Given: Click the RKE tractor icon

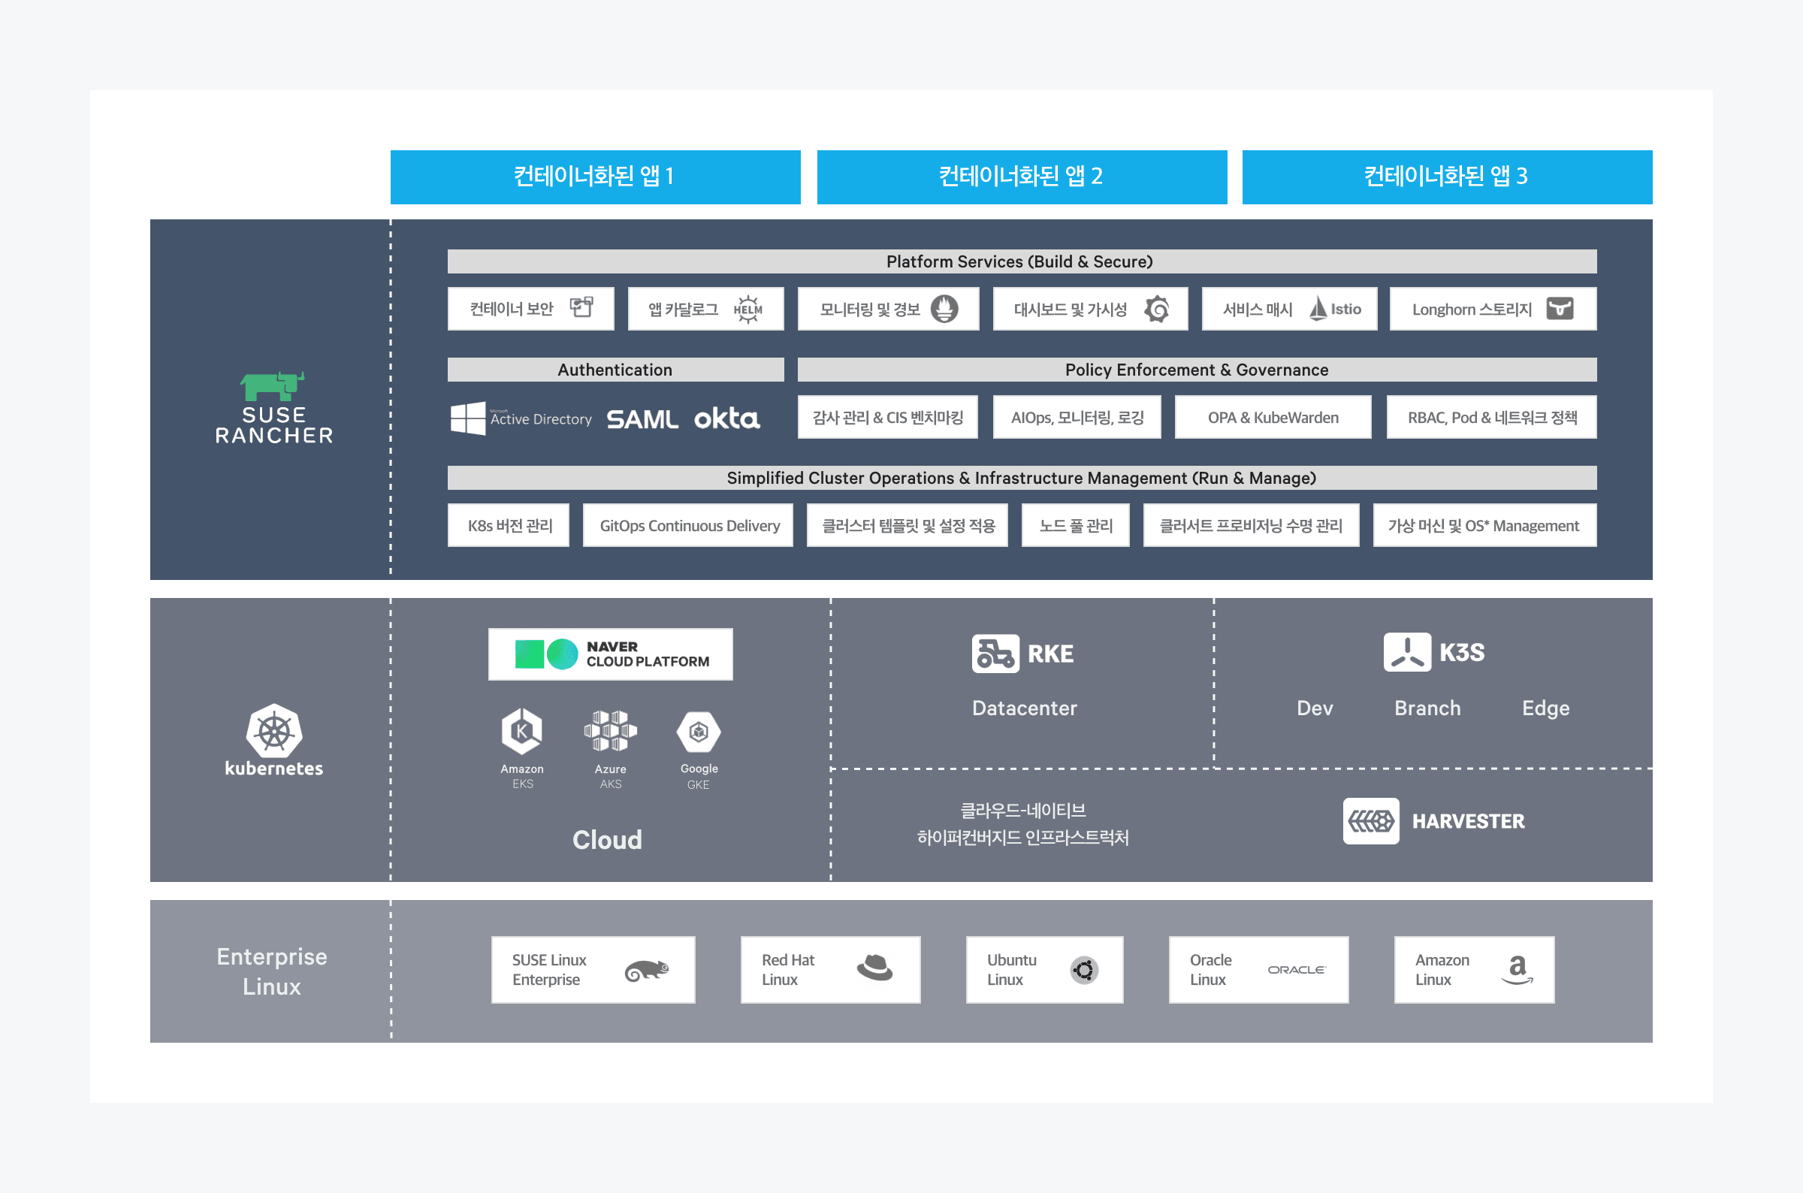Looking at the screenshot, I should tap(995, 654).
